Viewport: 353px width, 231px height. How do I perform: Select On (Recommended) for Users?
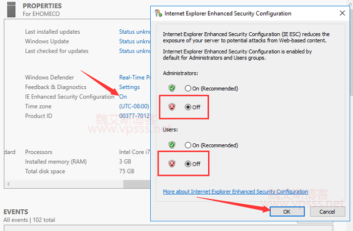(x=188, y=145)
